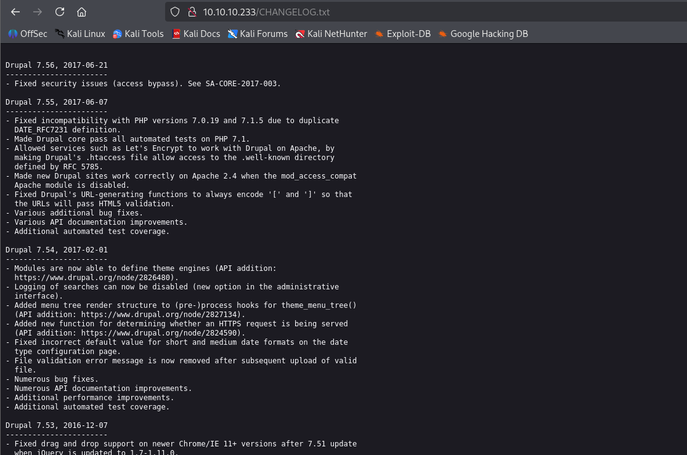Click the Kali Forums favicon
The image size is (687, 455).
(x=232, y=34)
